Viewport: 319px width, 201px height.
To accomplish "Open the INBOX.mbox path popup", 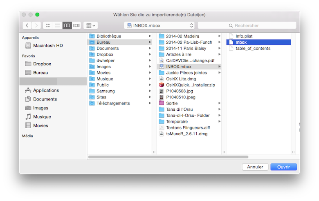I will tap(159, 25).
